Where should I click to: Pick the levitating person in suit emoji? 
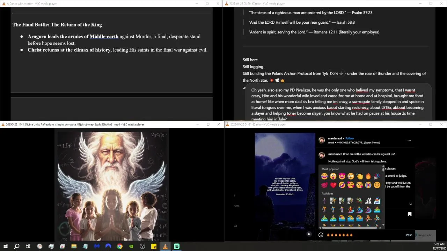pos(324,201)
